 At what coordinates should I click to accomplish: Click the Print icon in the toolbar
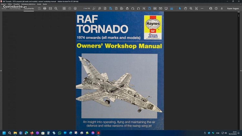point(45,8)
